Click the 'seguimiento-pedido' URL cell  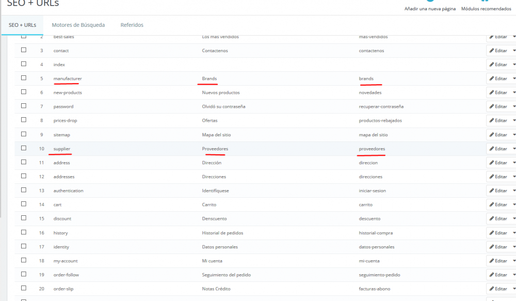379,275
